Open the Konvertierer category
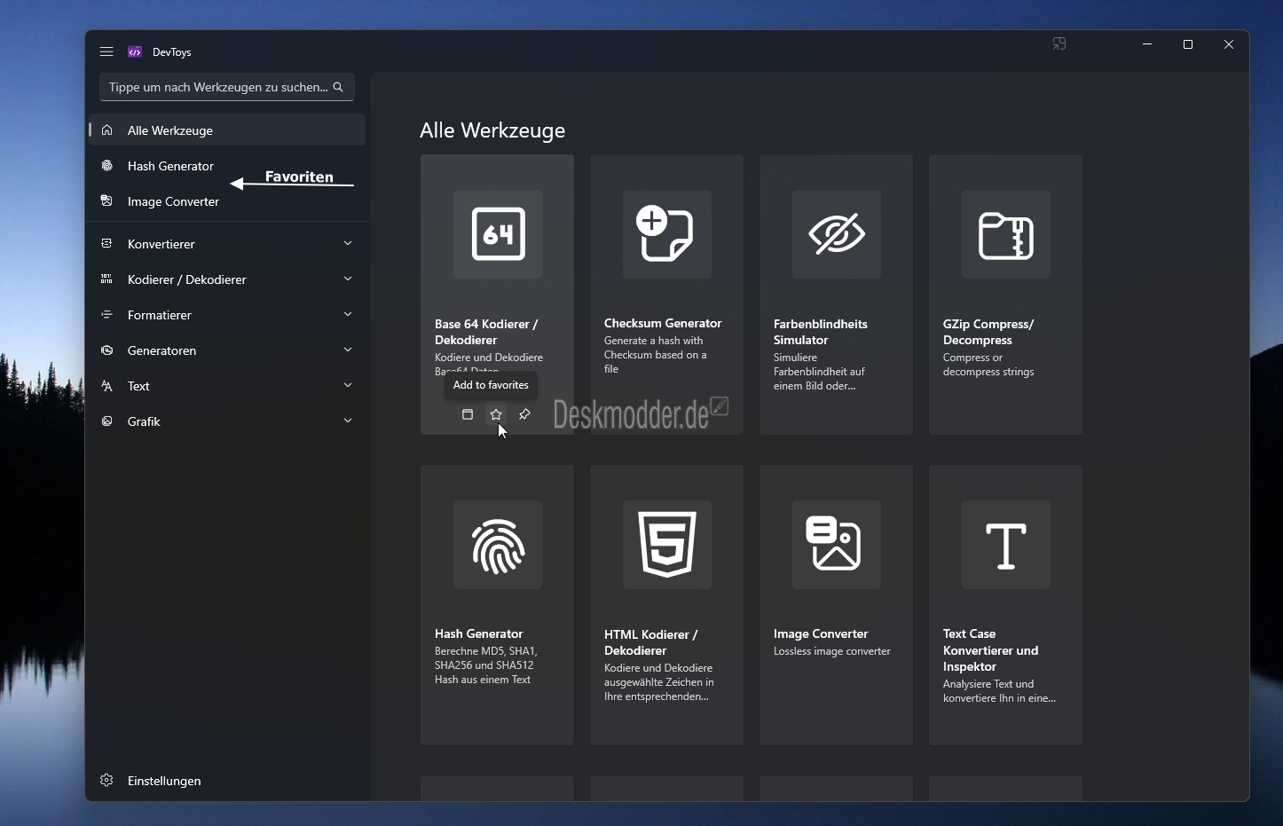Image resolution: width=1283 pixels, height=826 pixels. [x=227, y=244]
